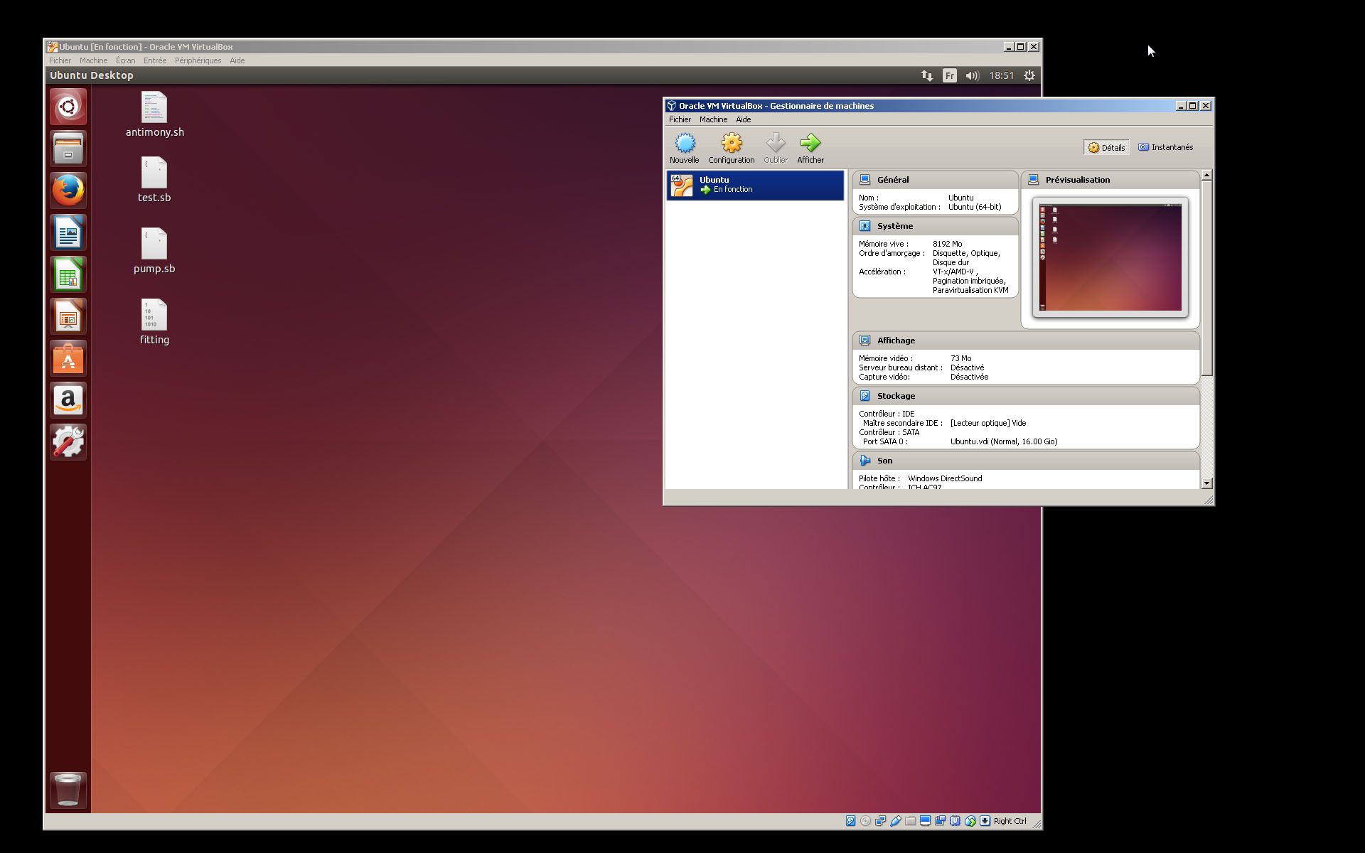Click the Stockage section header
The width and height of the screenshot is (1365, 853).
click(1026, 396)
